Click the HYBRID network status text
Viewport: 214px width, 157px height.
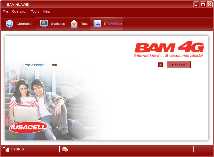pos(17,149)
